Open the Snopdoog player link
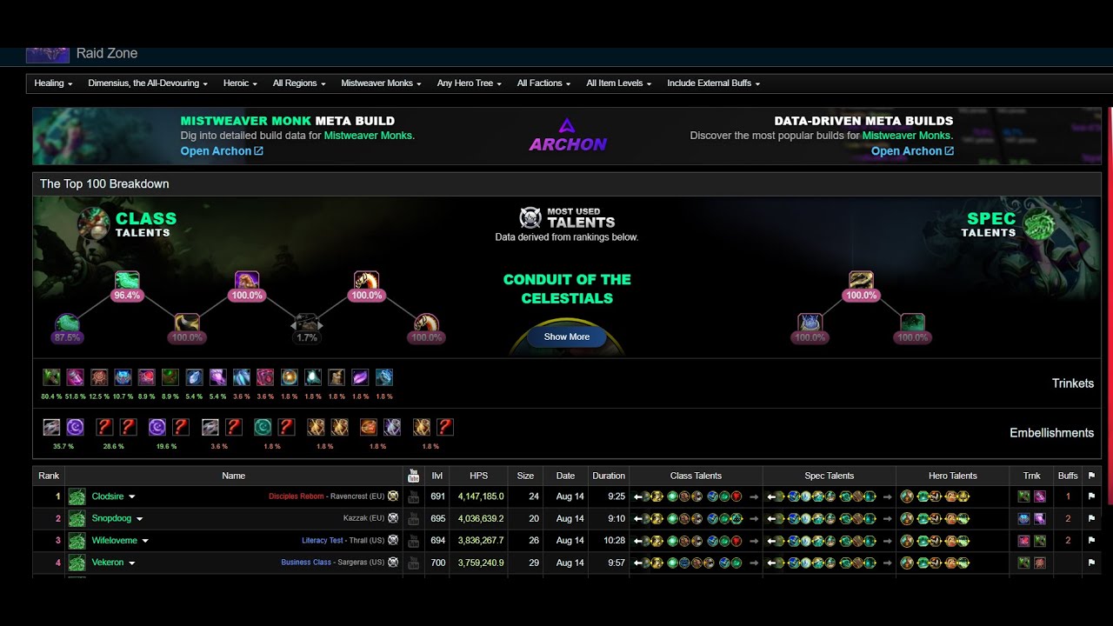Image resolution: width=1113 pixels, height=626 pixels. tap(111, 518)
